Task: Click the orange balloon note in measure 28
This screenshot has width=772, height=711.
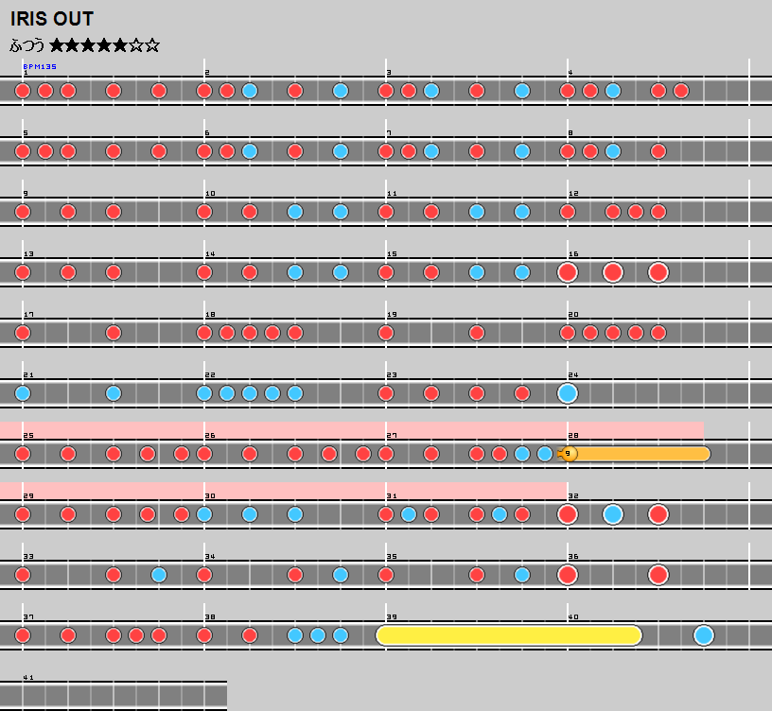Action: pos(569,454)
